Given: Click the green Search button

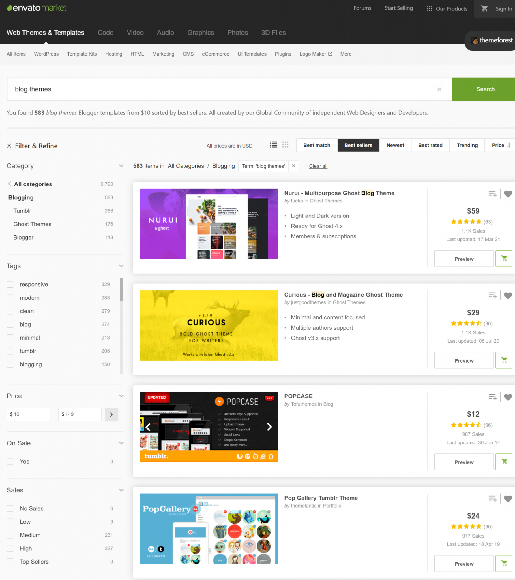Looking at the screenshot, I should pyautogui.click(x=485, y=89).
